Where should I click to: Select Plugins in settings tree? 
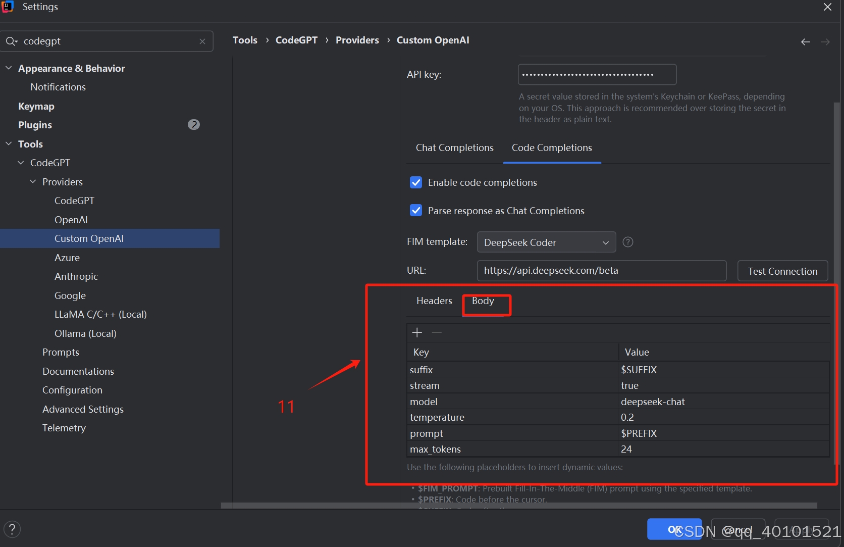point(35,125)
